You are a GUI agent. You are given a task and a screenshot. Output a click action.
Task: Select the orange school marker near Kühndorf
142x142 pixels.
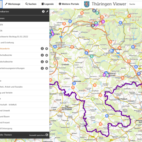point(64,24)
